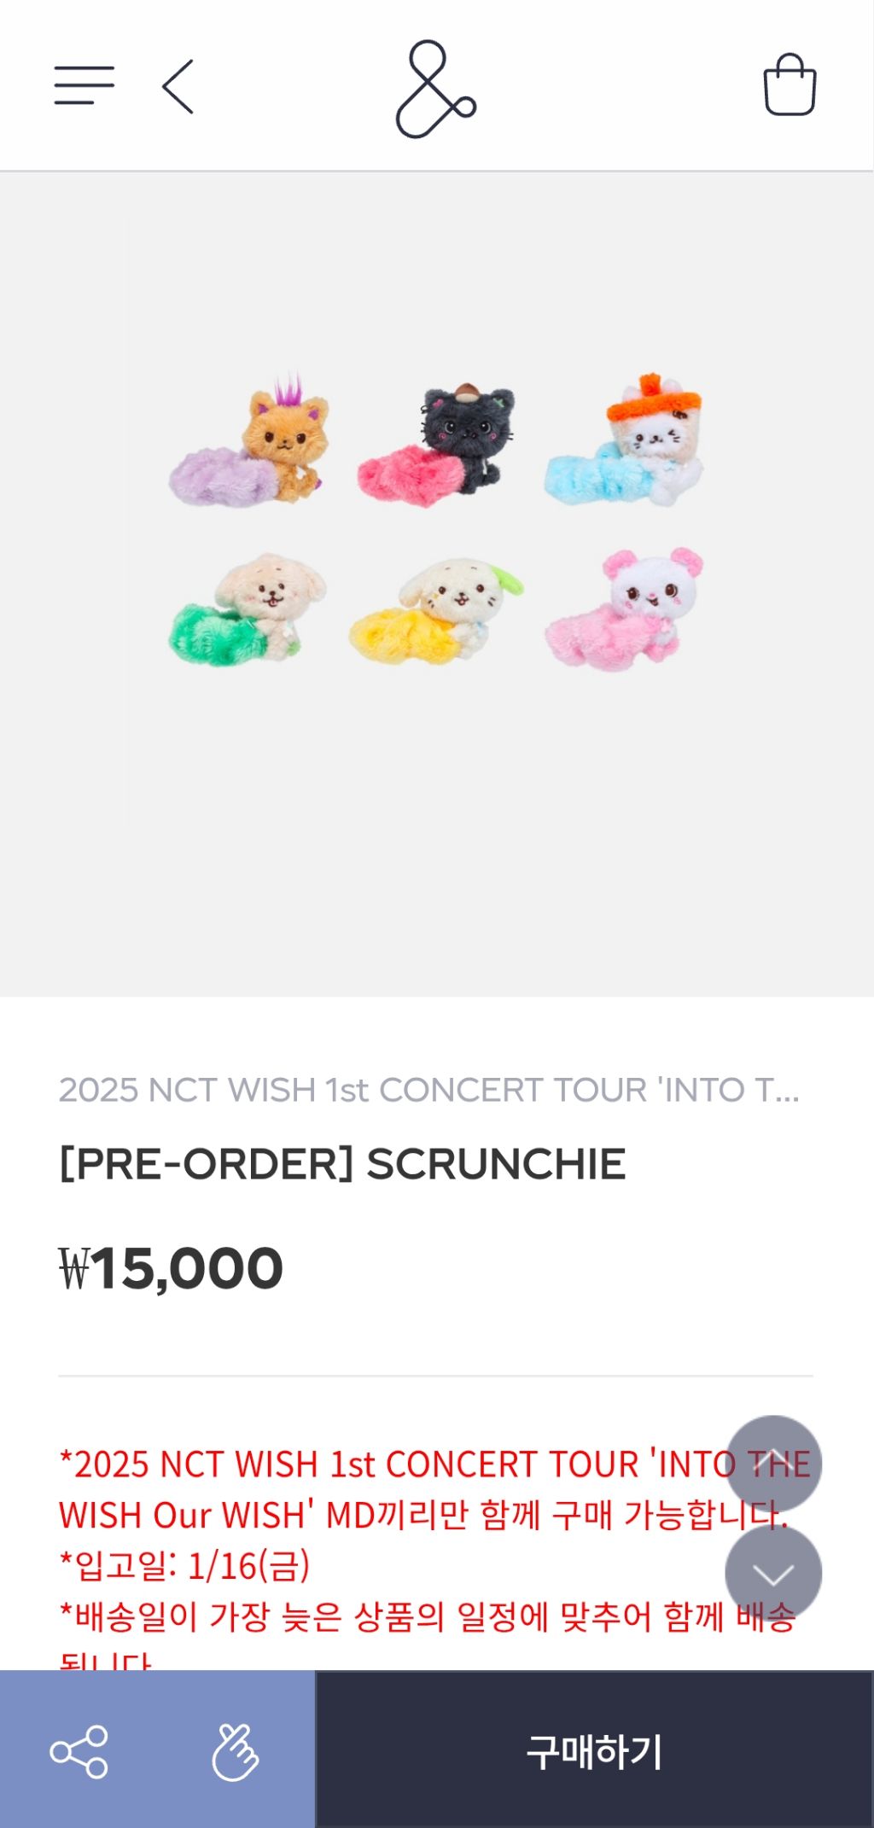This screenshot has height=1828, width=874.
Task: Tap the ₩15,000 price text
Action: coord(171,1269)
